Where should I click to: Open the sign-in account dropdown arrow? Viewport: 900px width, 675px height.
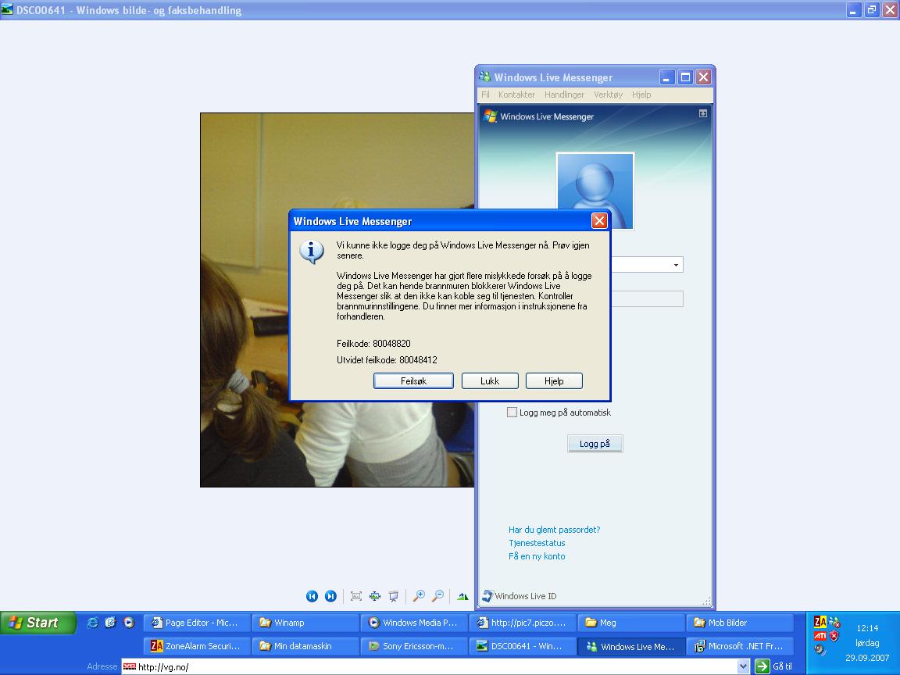point(676,265)
